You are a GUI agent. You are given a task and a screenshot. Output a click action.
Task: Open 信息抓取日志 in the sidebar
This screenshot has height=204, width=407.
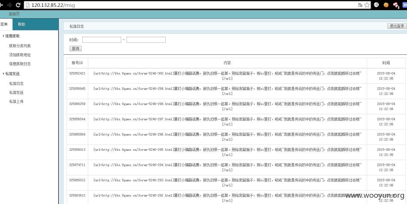(x=20, y=64)
